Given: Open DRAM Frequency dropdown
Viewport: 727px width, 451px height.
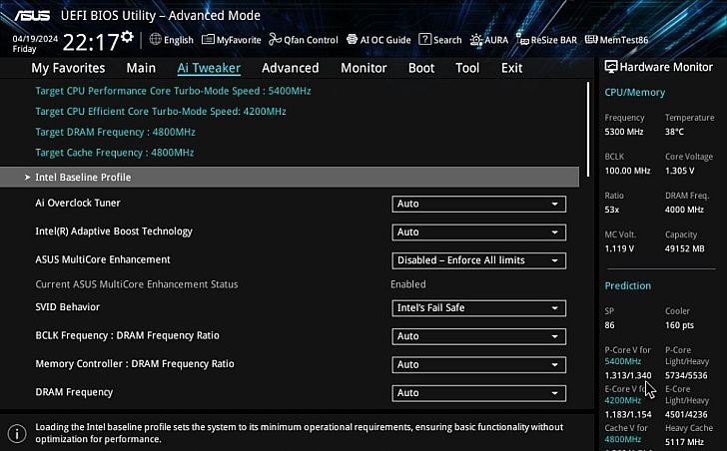Looking at the screenshot, I should pyautogui.click(x=478, y=393).
